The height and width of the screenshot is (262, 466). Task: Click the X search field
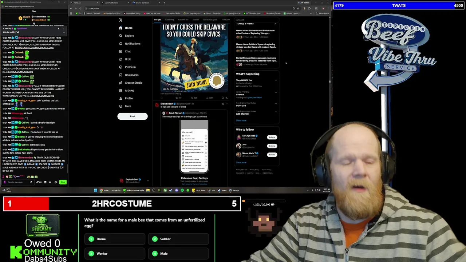coord(256,20)
